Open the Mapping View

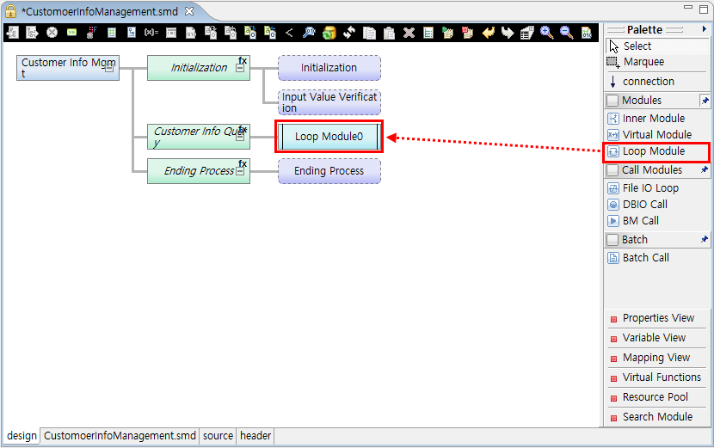click(657, 358)
